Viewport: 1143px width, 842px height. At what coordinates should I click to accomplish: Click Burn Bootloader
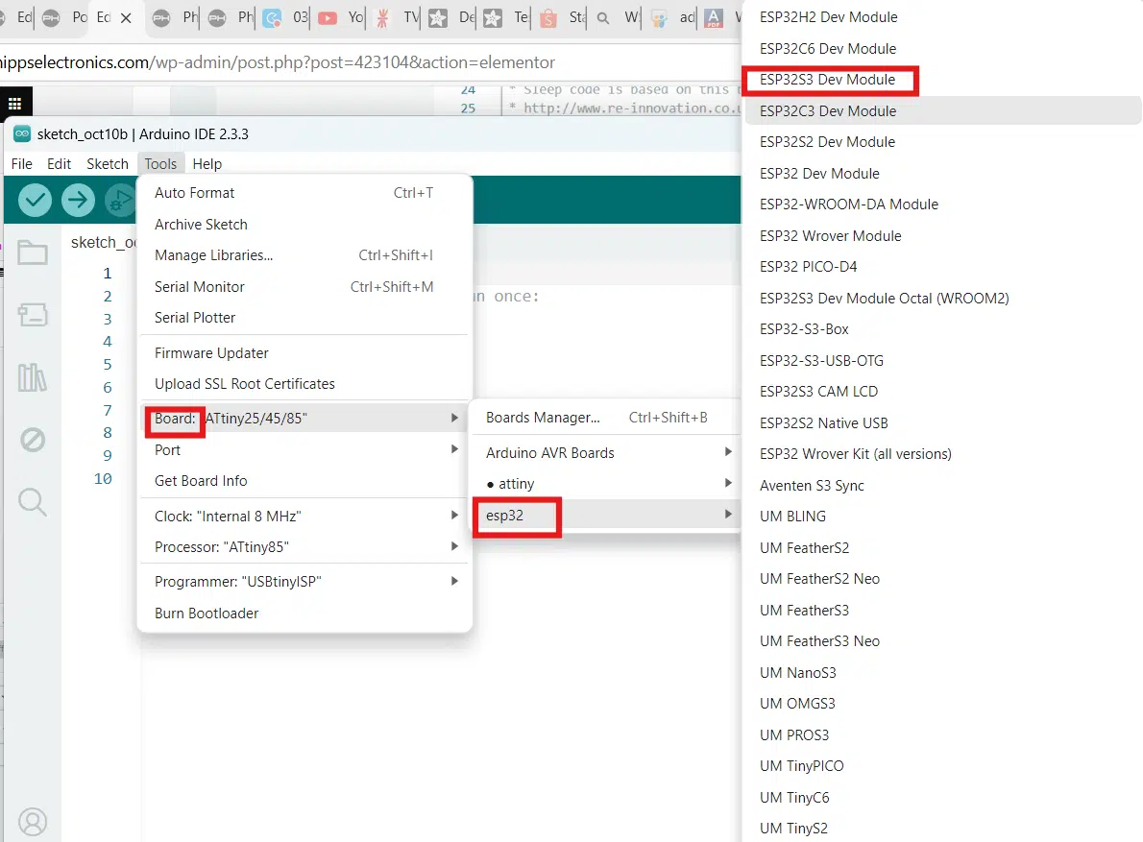(304, 613)
